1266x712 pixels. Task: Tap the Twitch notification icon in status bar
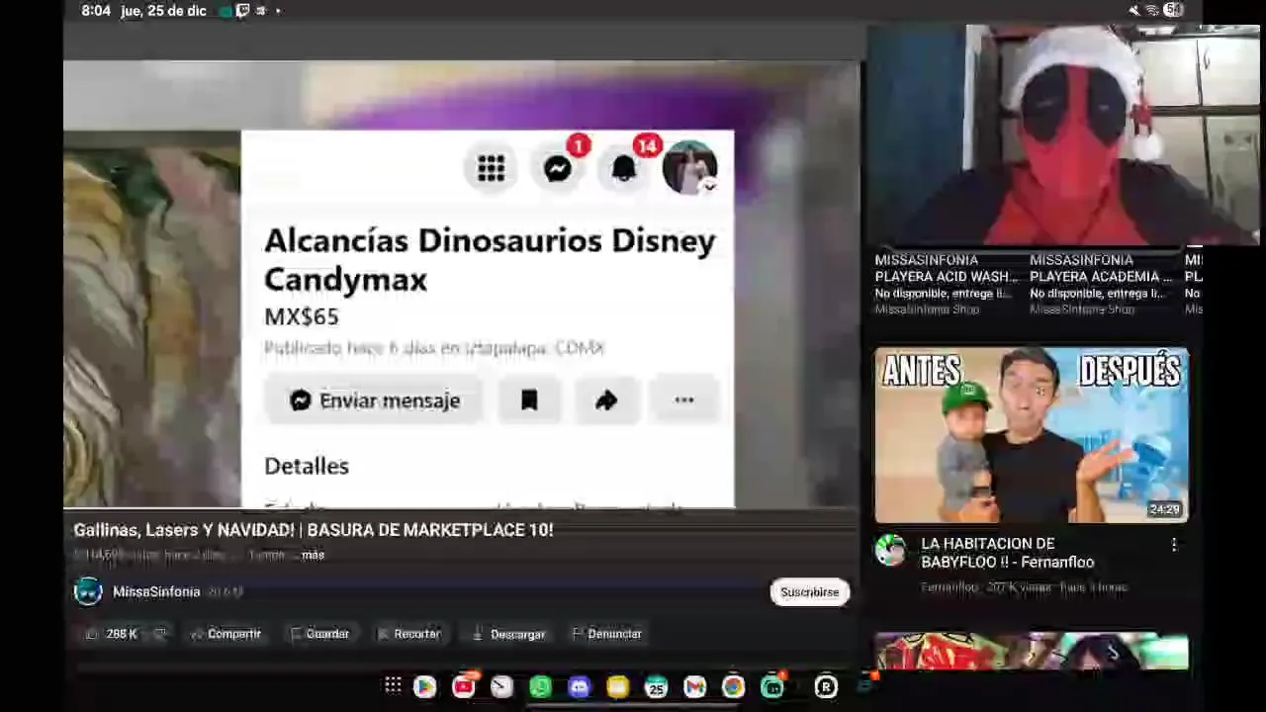click(x=243, y=11)
